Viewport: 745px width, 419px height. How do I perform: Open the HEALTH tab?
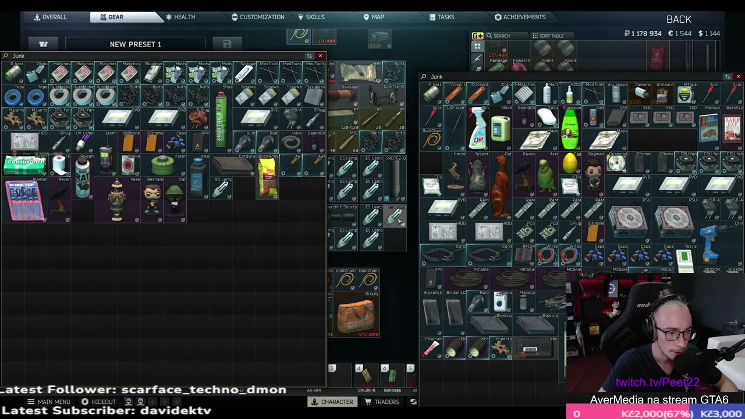[180, 17]
